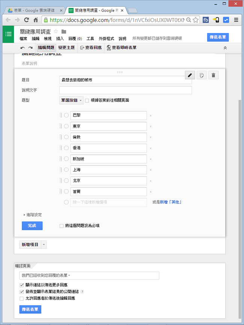The width and height of the screenshot is (244, 325).
Task: Click the duplicate question icon
Action: tap(202, 75)
